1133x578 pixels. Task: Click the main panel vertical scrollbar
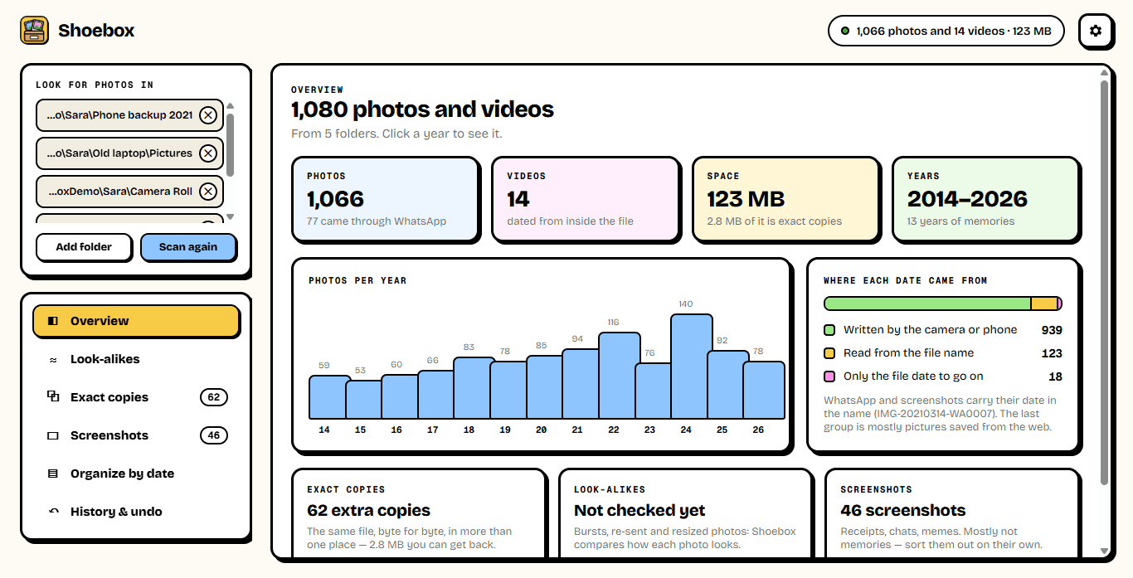point(1104,283)
